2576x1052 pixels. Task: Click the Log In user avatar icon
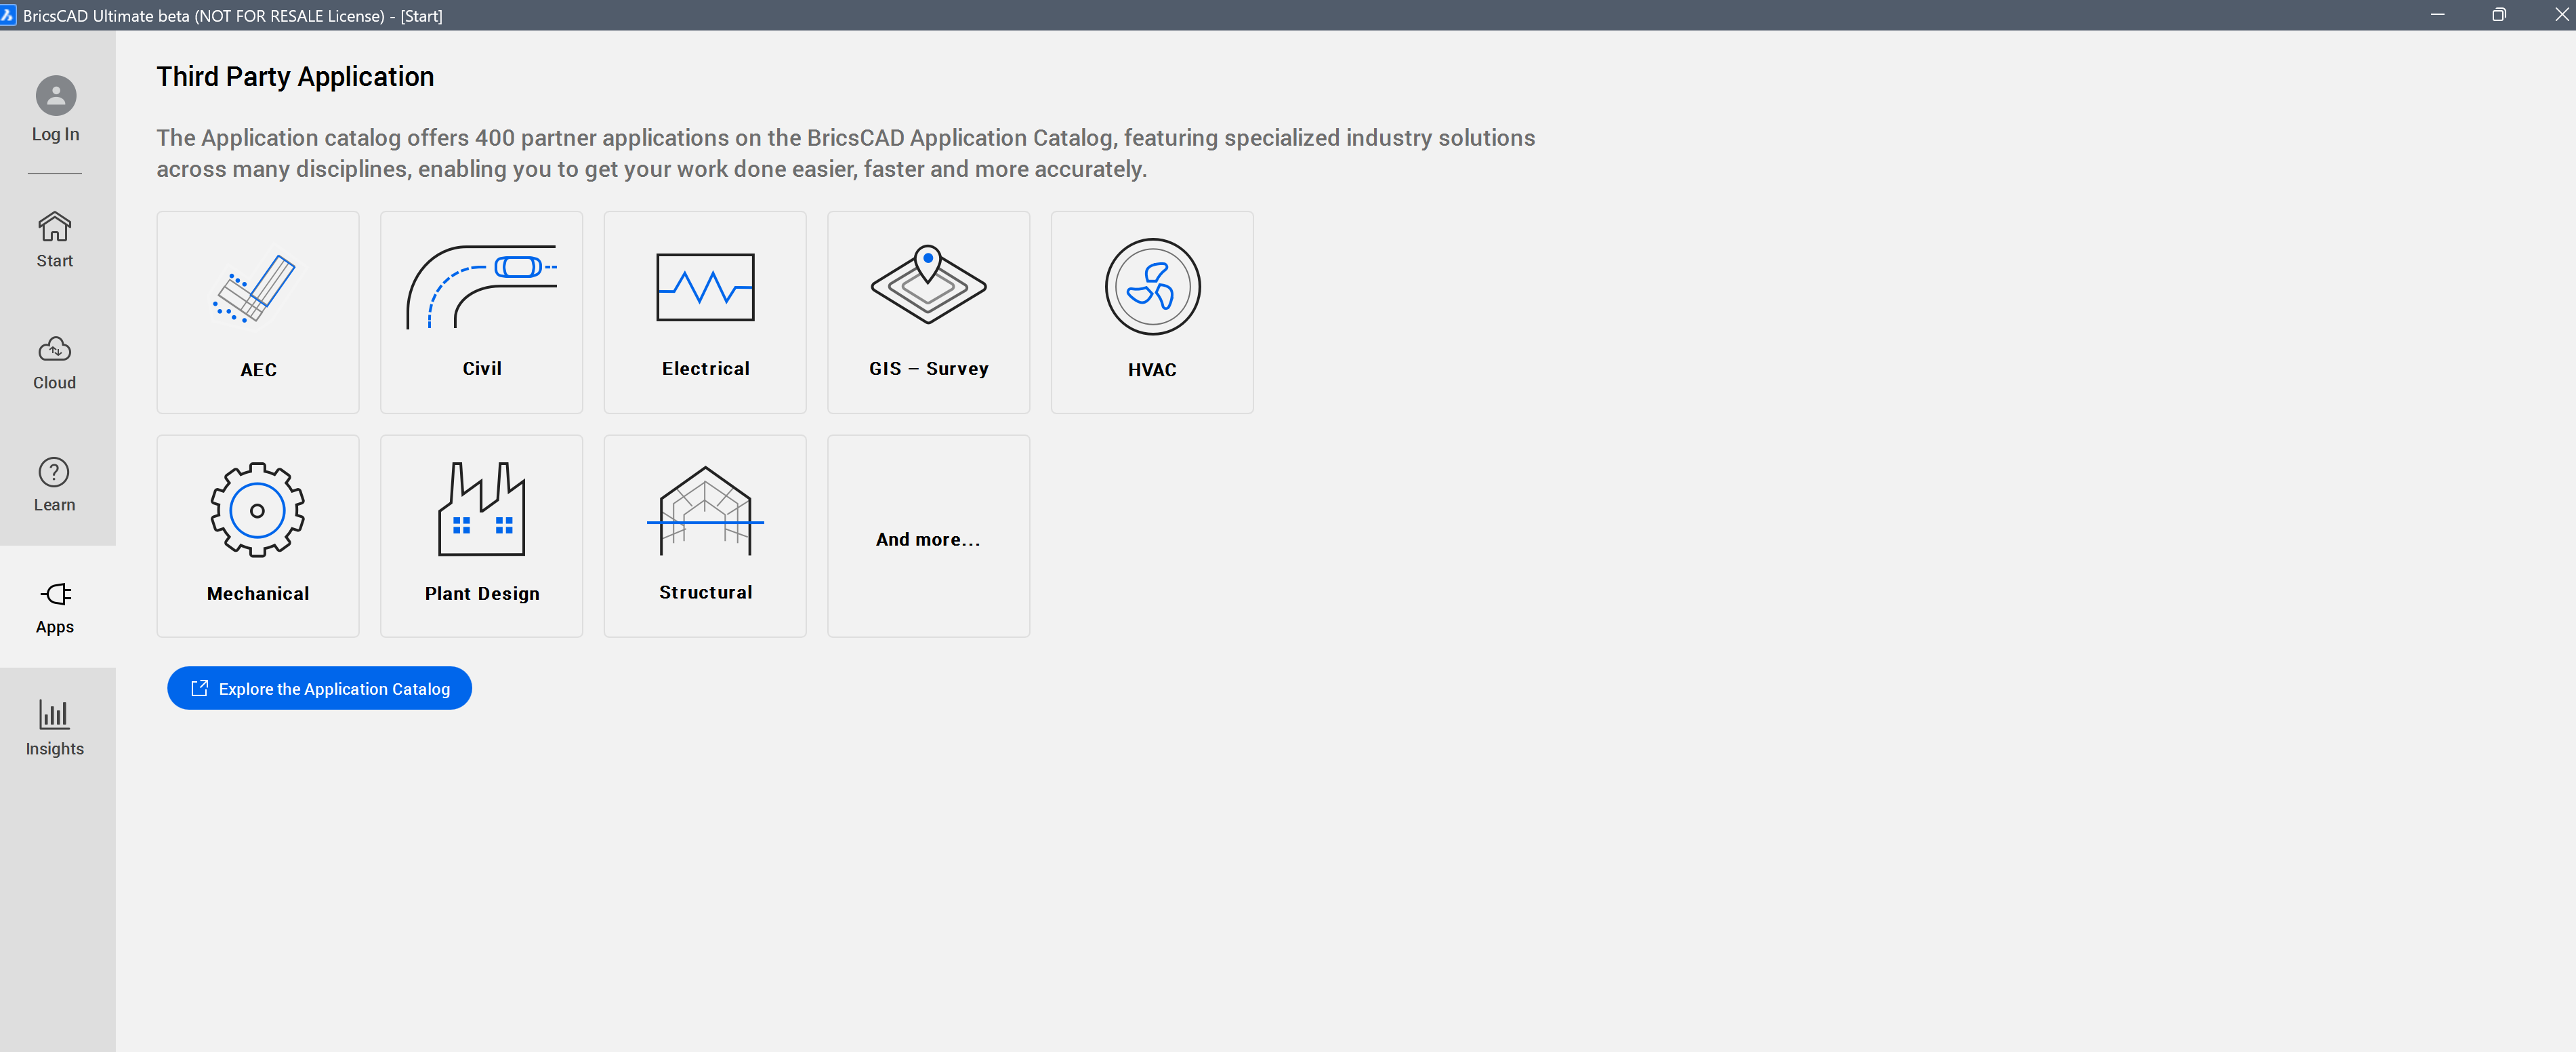coord(56,96)
